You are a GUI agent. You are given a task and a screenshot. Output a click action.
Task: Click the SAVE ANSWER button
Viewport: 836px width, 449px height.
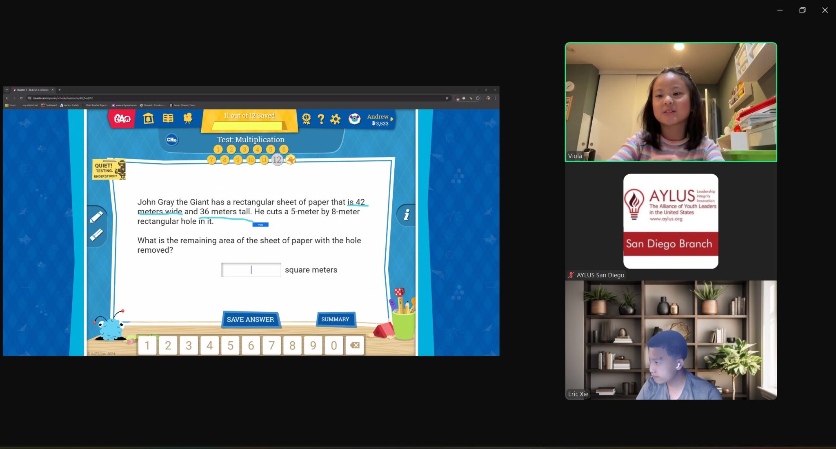251,320
